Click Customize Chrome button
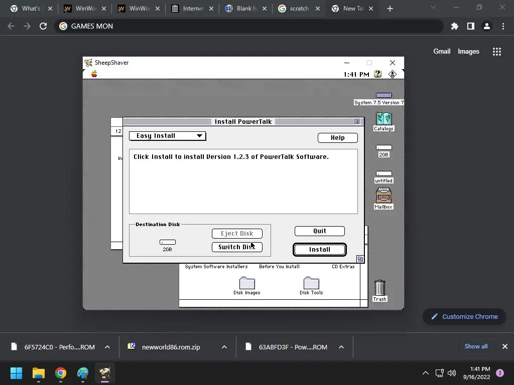The height and width of the screenshot is (385, 514). (x=464, y=317)
